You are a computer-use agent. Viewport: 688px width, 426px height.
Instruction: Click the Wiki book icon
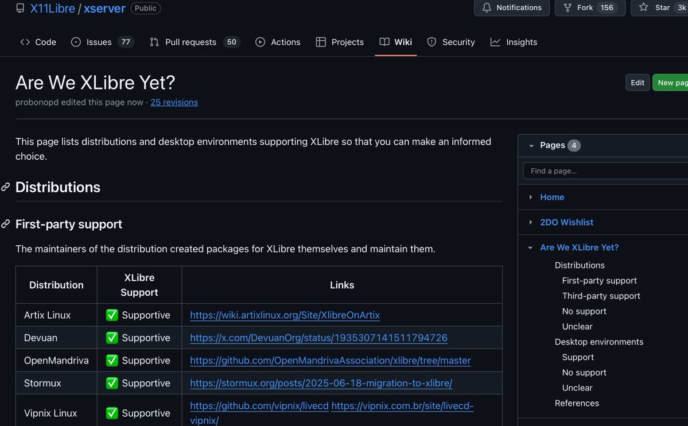coord(384,42)
